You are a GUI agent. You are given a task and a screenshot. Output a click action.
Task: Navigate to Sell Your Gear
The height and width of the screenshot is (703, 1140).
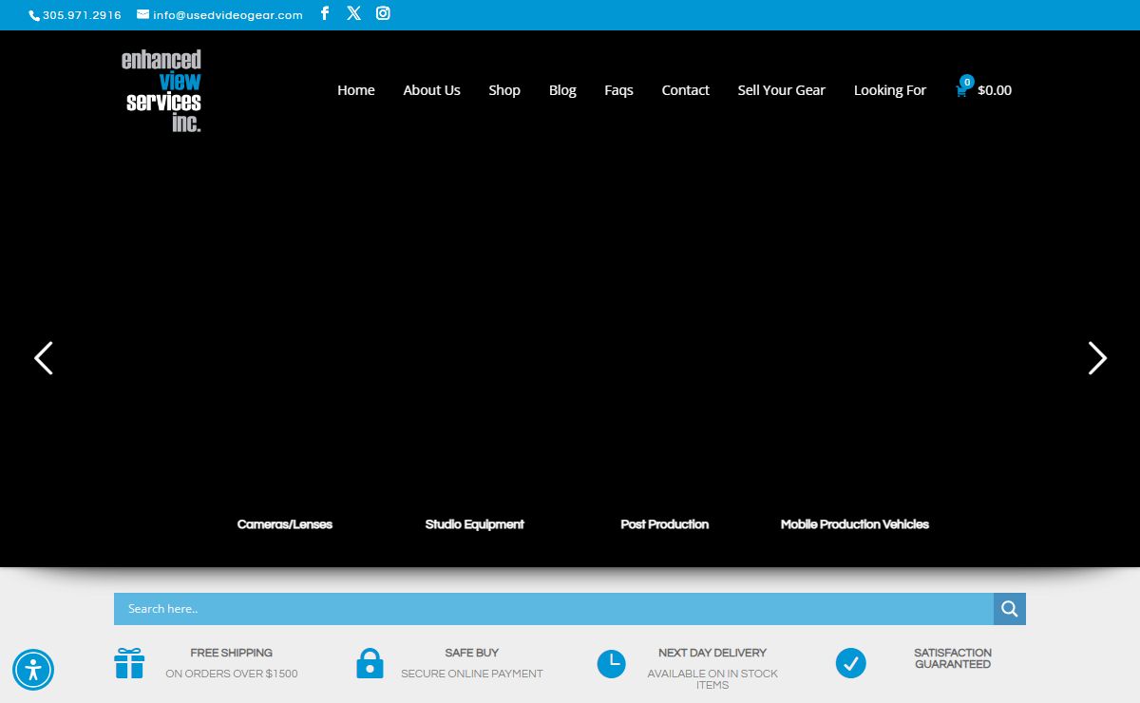(x=781, y=90)
